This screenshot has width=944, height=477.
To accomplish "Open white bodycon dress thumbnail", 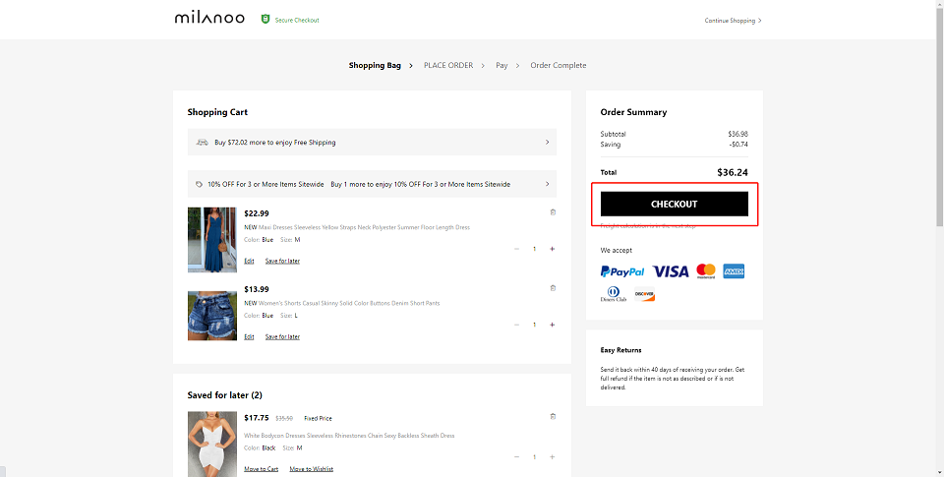I will click(212, 444).
